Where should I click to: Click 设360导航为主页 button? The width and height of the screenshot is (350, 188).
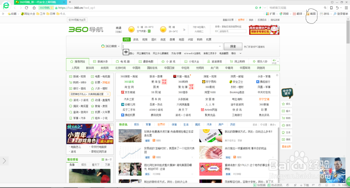click(77, 20)
